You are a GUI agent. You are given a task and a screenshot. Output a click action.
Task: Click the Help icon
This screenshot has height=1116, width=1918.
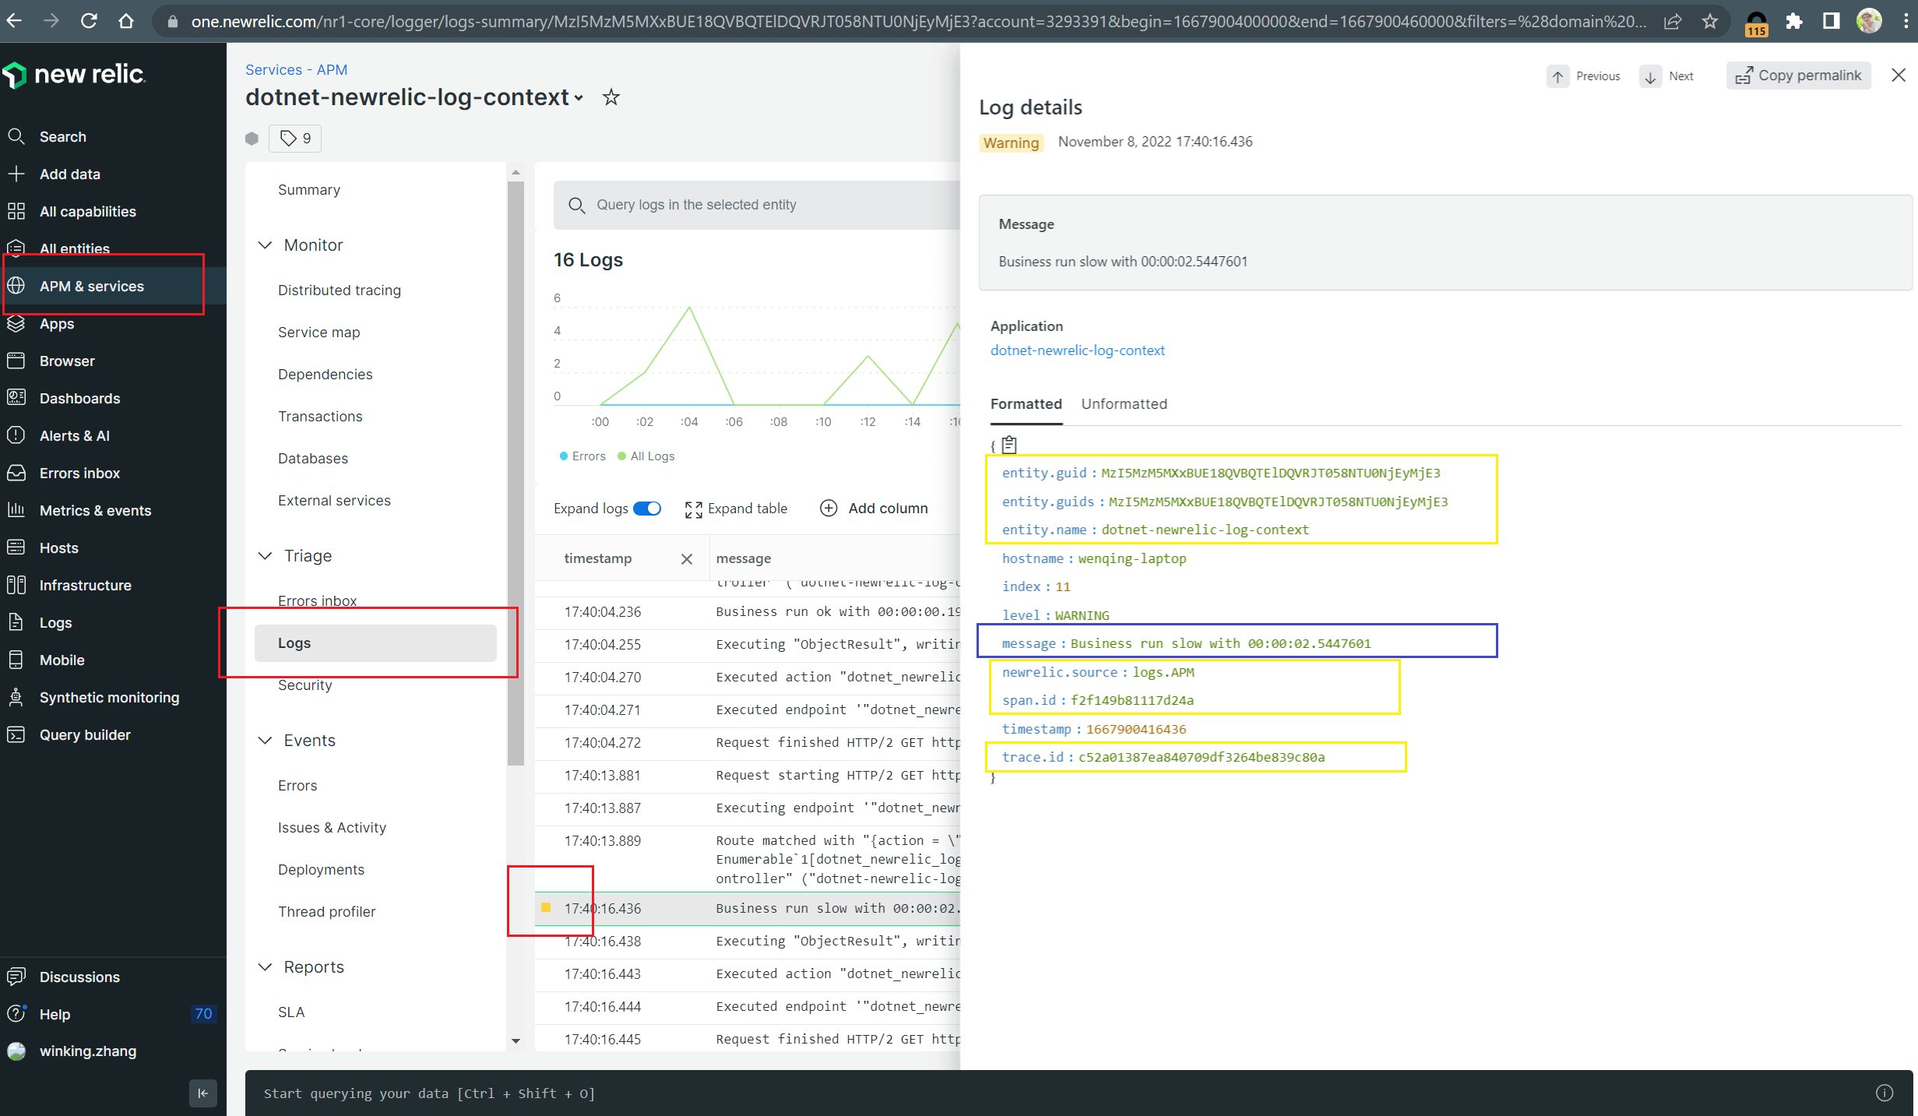pos(16,1014)
